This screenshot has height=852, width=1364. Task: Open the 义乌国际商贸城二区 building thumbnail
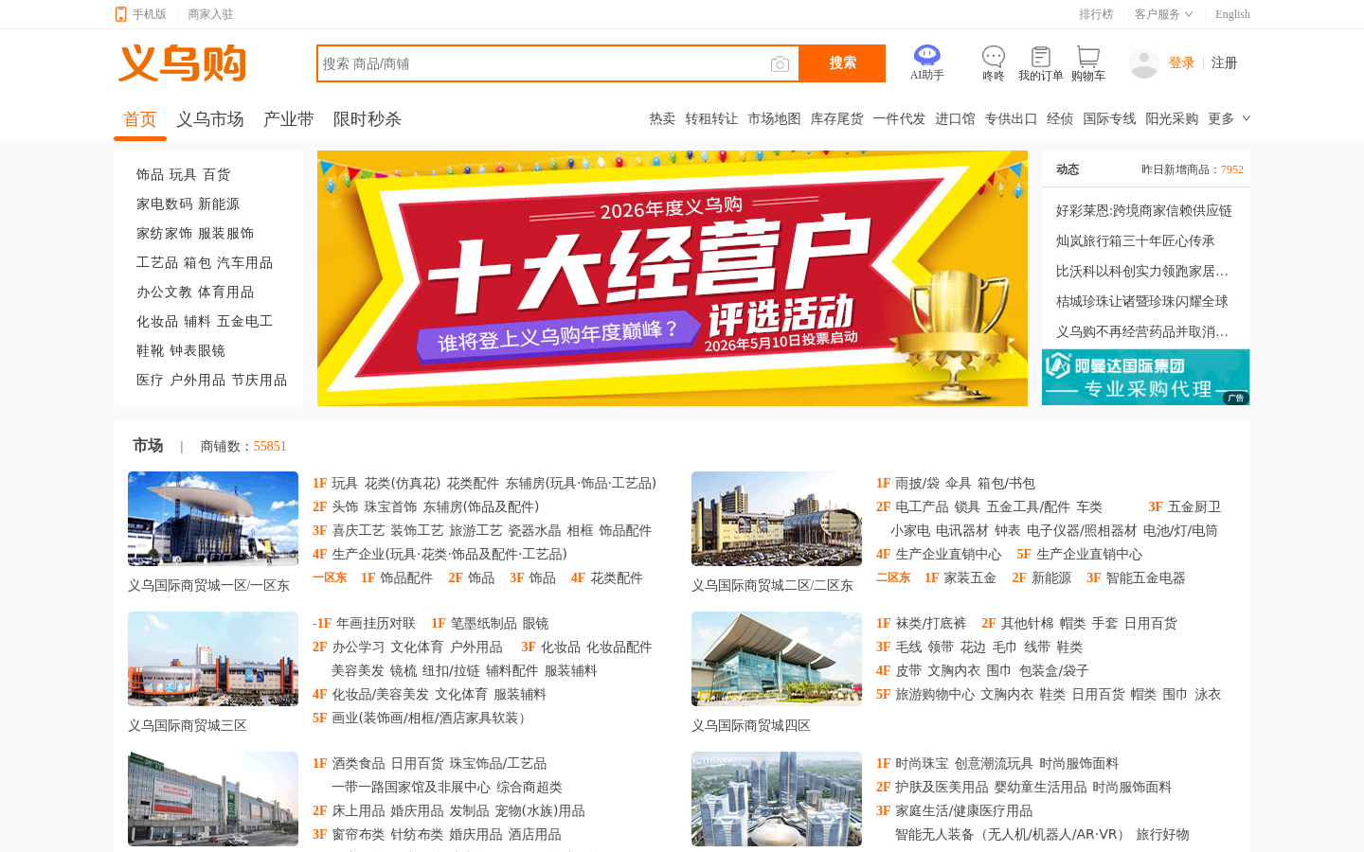click(x=777, y=519)
